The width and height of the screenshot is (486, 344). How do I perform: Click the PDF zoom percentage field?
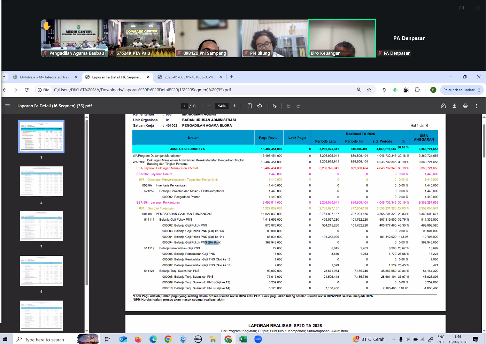[x=222, y=106]
